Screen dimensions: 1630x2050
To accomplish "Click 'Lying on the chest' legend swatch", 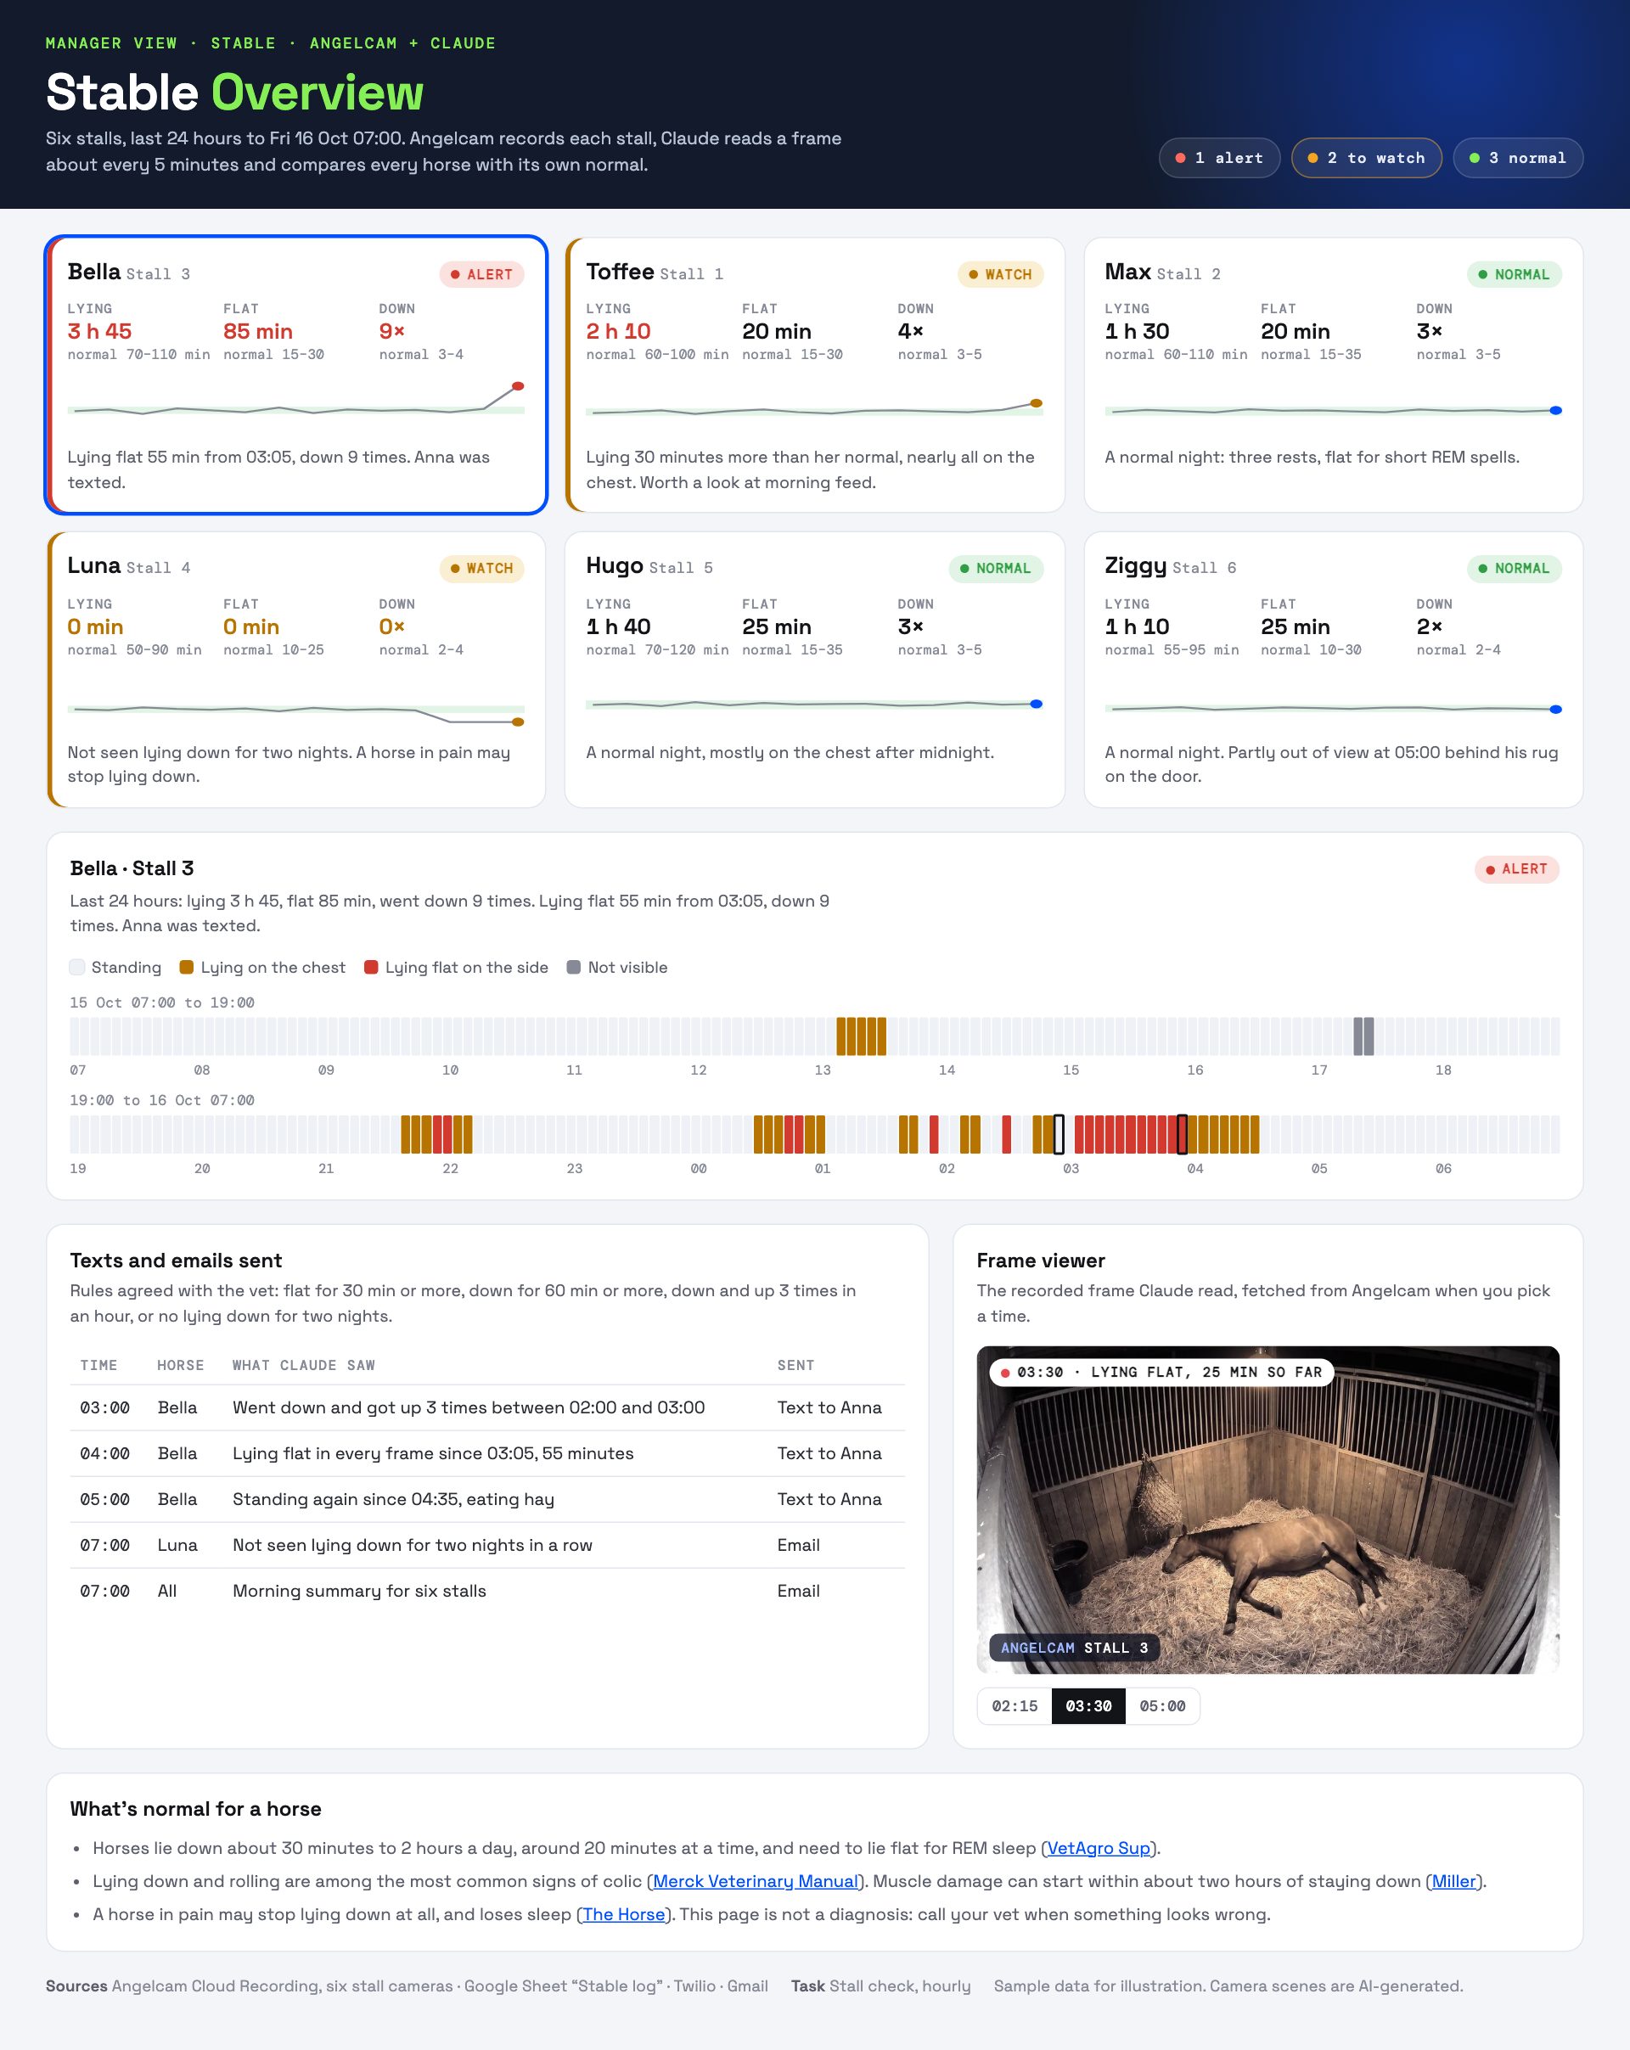I will (x=187, y=967).
